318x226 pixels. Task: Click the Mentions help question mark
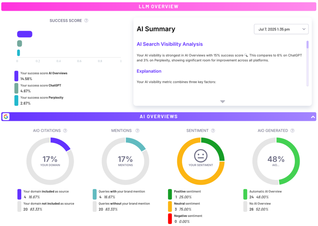coord(138,130)
